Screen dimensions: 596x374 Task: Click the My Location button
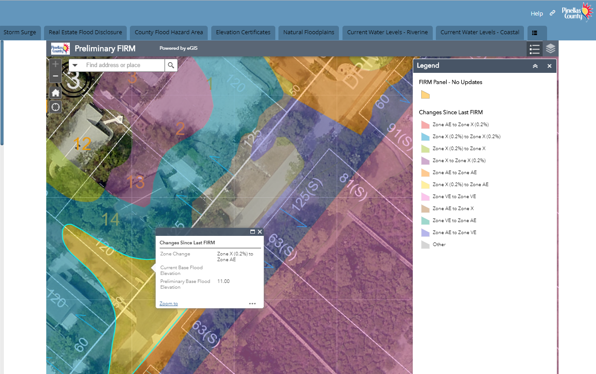click(55, 107)
